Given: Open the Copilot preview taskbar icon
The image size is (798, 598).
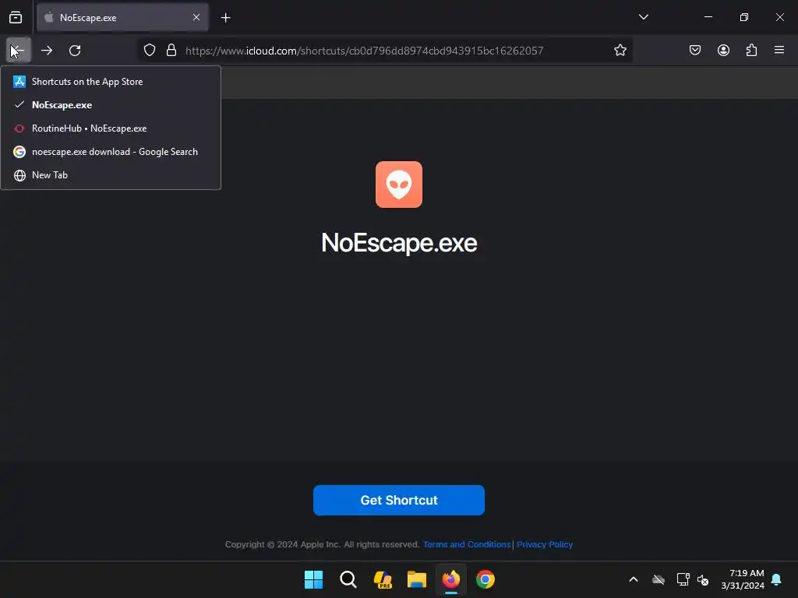Looking at the screenshot, I should 383,579.
